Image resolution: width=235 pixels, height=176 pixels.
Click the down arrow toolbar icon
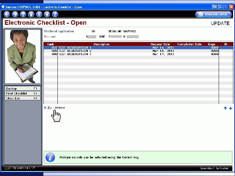(31, 14)
